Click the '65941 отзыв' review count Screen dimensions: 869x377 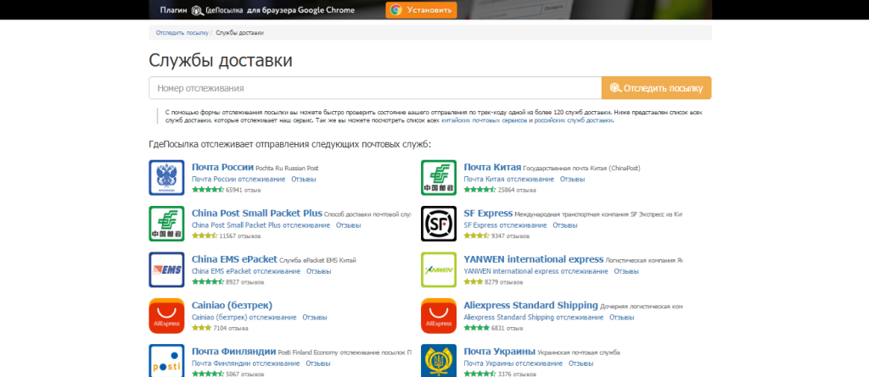244,190
